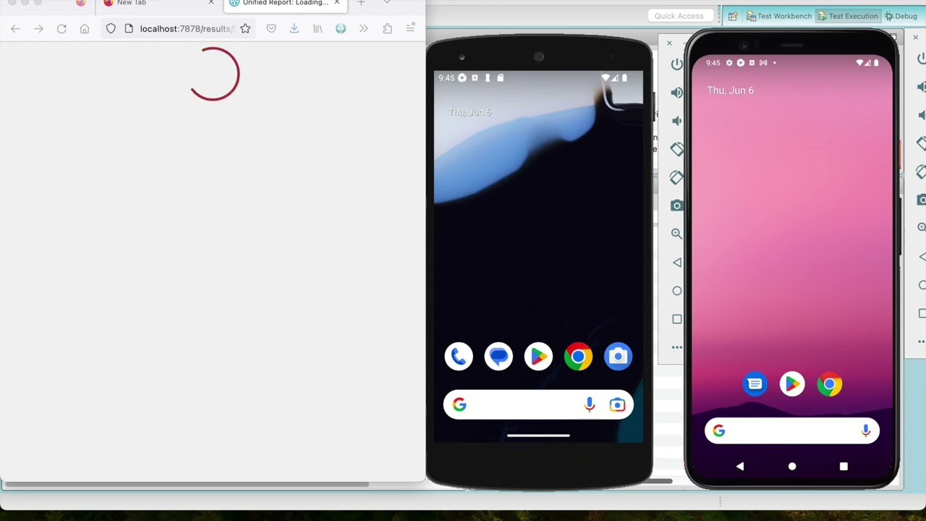
Task: Open Play Store on pink emulator
Action: pos(792,384)
